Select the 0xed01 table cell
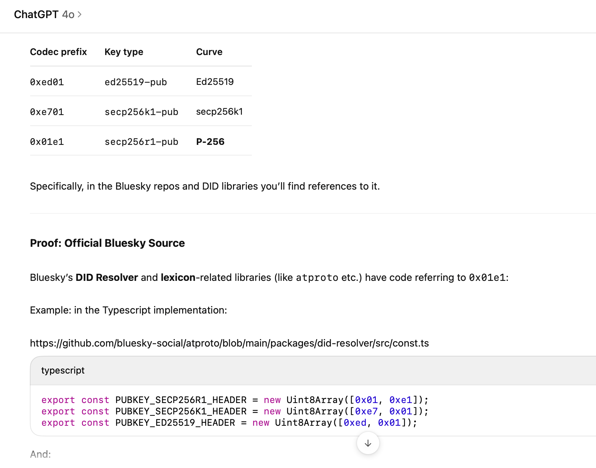 [47, 82]
